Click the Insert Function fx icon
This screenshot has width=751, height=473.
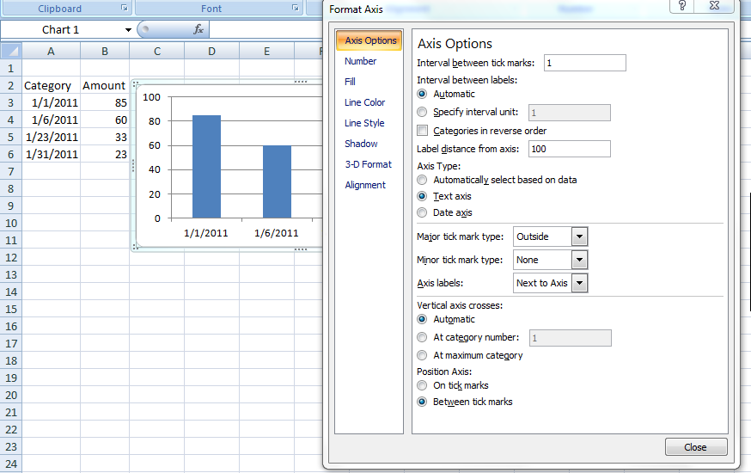(198, 30)
